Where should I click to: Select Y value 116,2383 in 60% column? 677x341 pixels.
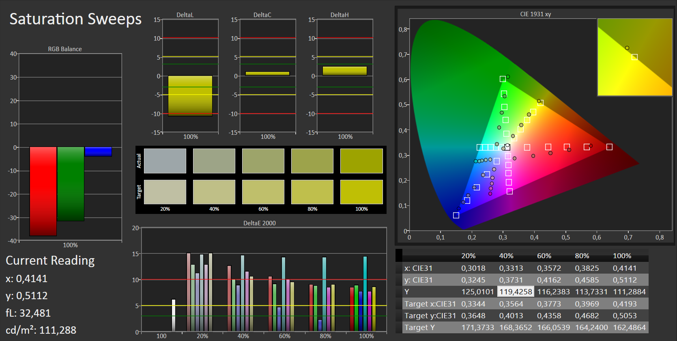coord(553,291)
